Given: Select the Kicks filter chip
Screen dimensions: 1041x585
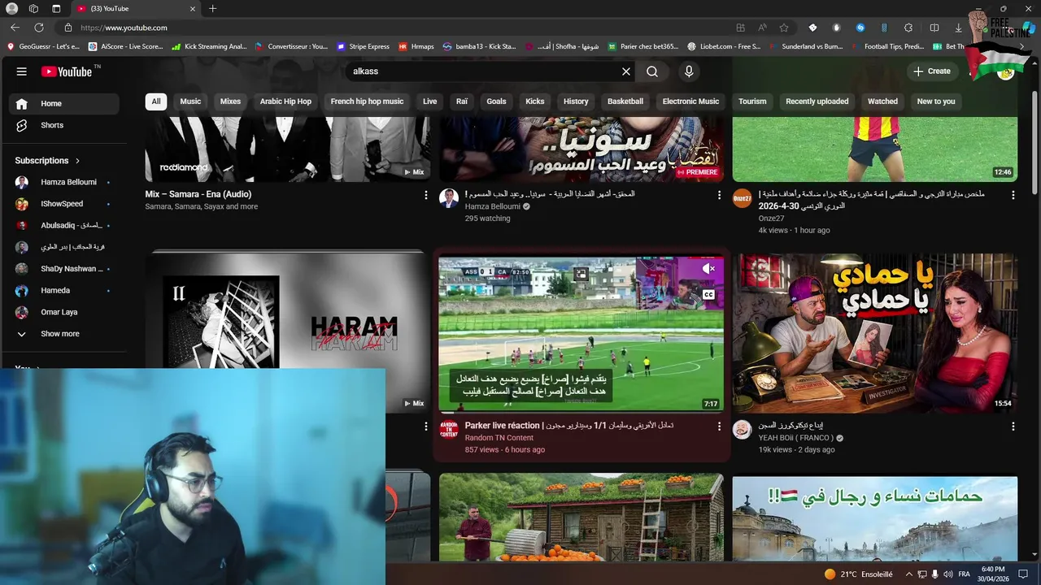Looking at the screenshot, I should 535,102.
